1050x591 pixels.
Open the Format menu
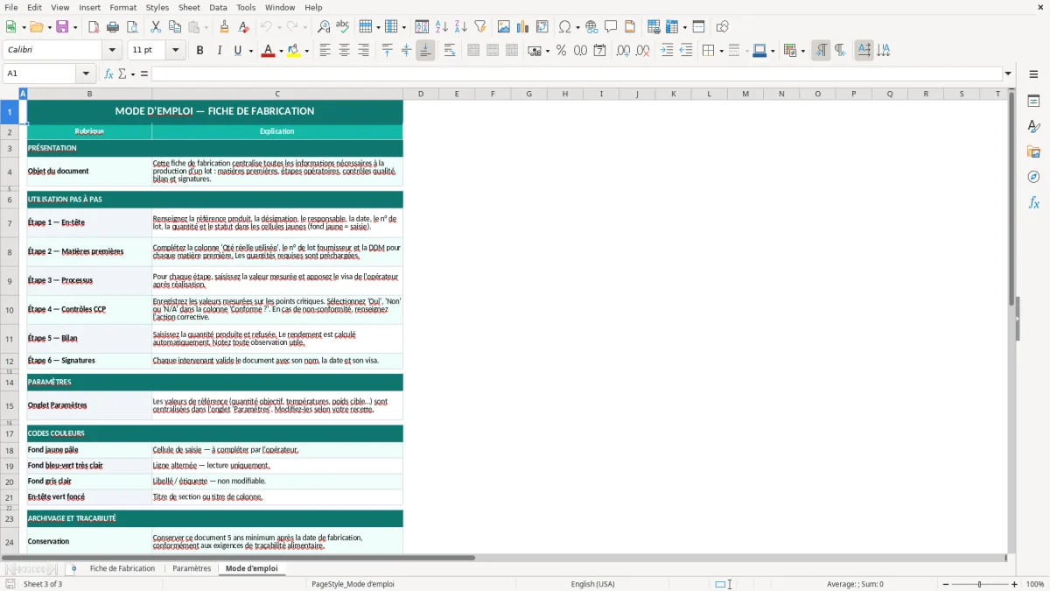(122, 7)
